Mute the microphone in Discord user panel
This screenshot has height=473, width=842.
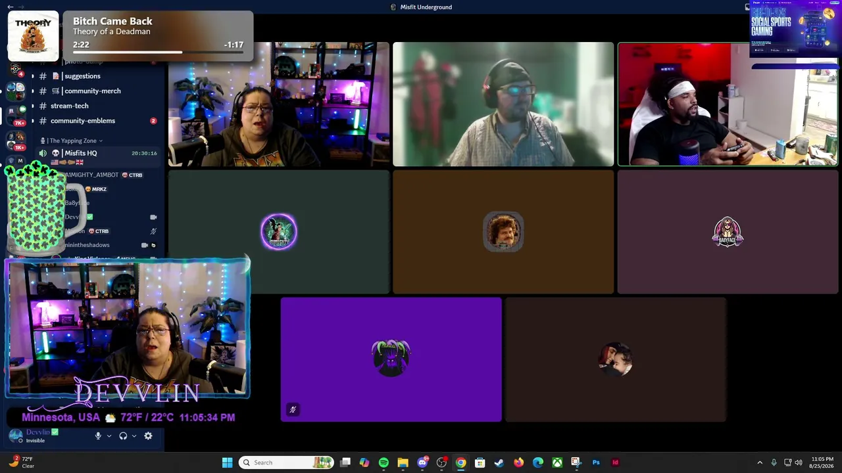[98, 436]
